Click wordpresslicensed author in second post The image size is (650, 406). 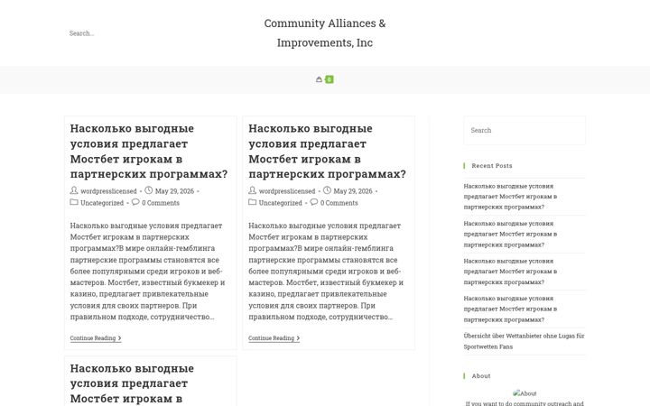tap(287, 191)
